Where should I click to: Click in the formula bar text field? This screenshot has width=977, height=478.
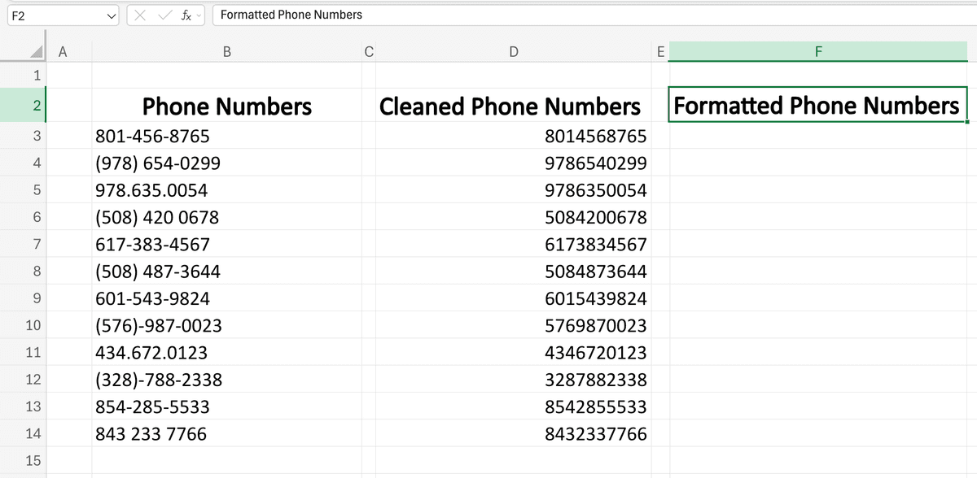594,15
